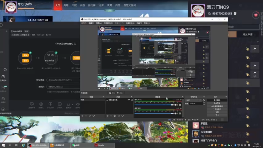Toggle visibility eye for 显示器采集 source
Viewport: 263px width, 148px height.
coord(129,100)
